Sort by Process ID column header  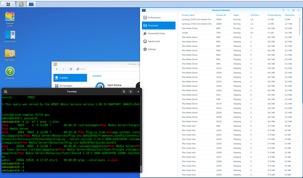tap(224, 15)
